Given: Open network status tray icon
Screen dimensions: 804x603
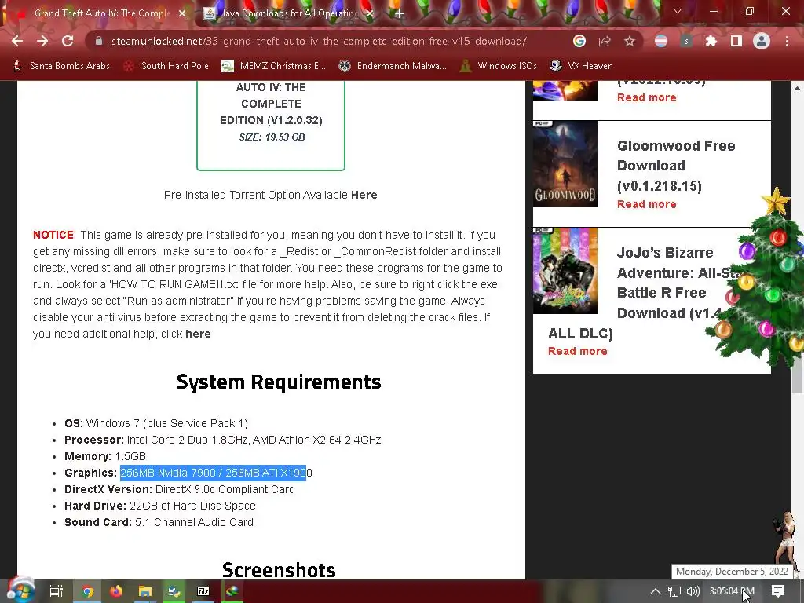Looking at the screenshot, I should [x=674, y=591].
